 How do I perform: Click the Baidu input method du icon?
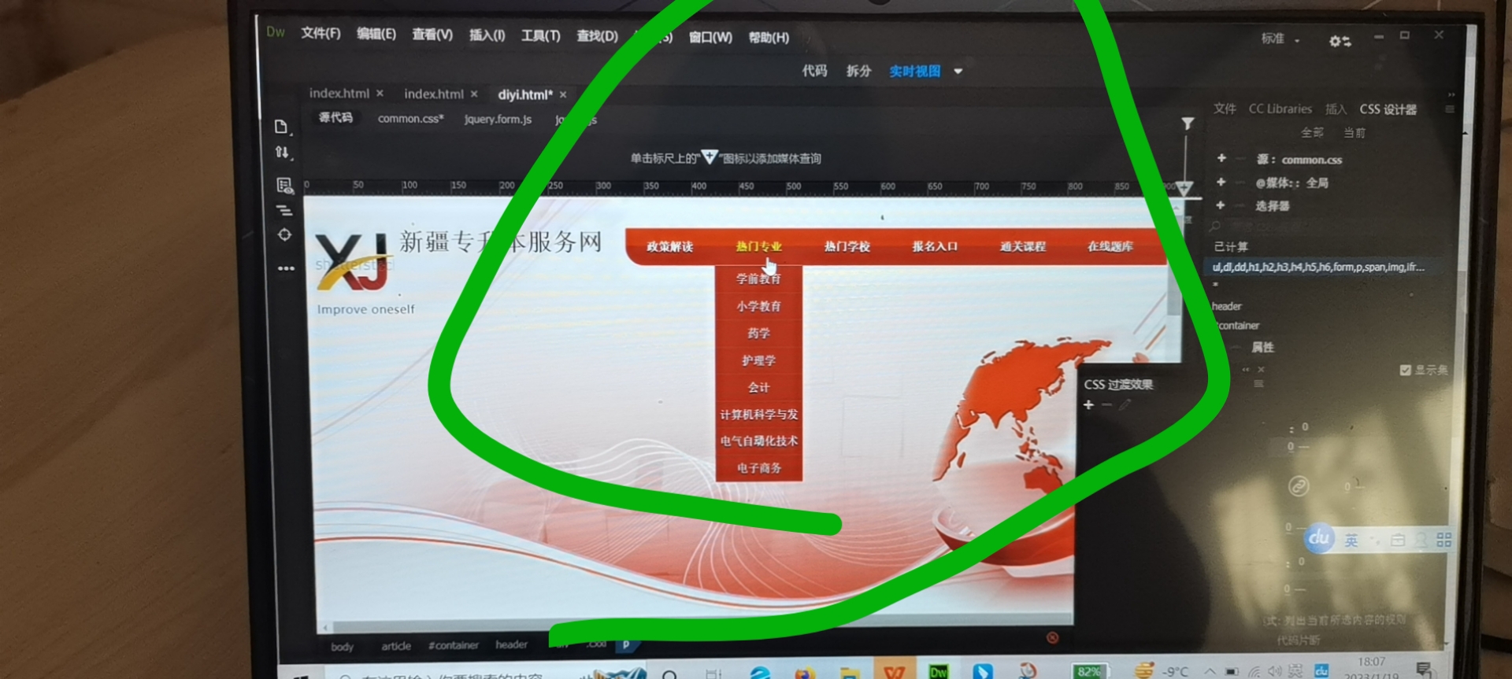tap(1319, 538)
